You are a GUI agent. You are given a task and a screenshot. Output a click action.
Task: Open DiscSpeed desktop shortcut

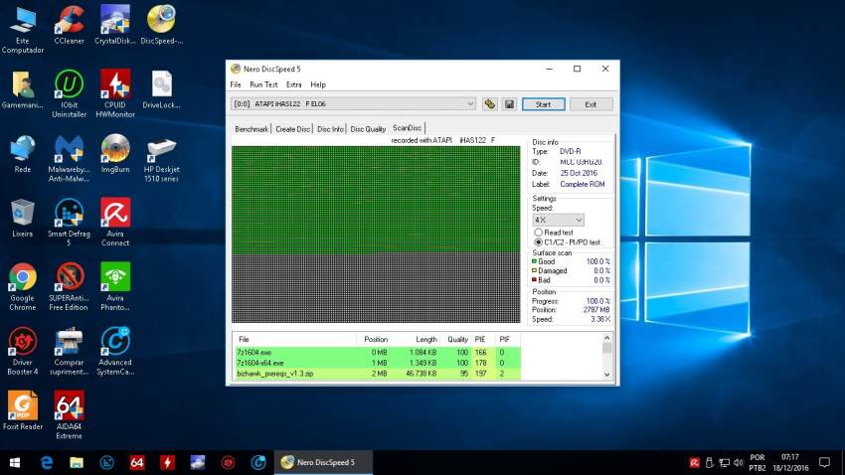(x=161, y=25)
